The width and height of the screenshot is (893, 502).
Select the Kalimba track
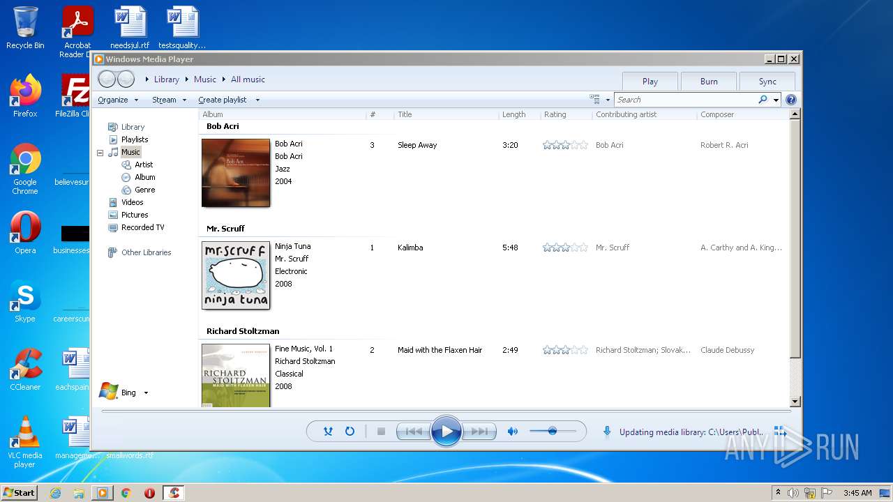coord(410,248)
